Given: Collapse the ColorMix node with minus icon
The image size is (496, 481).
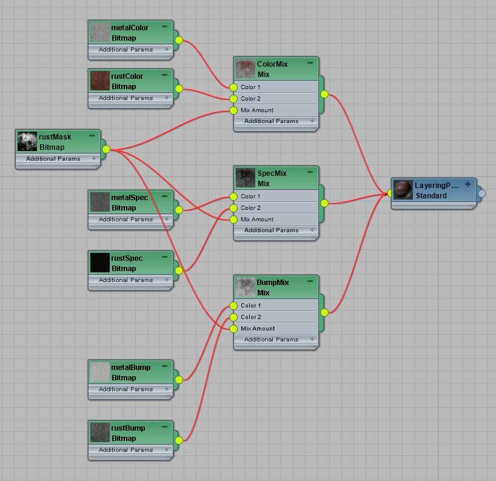Looking at the screenshot, I should pyautogui.click(x=310, y=63).
